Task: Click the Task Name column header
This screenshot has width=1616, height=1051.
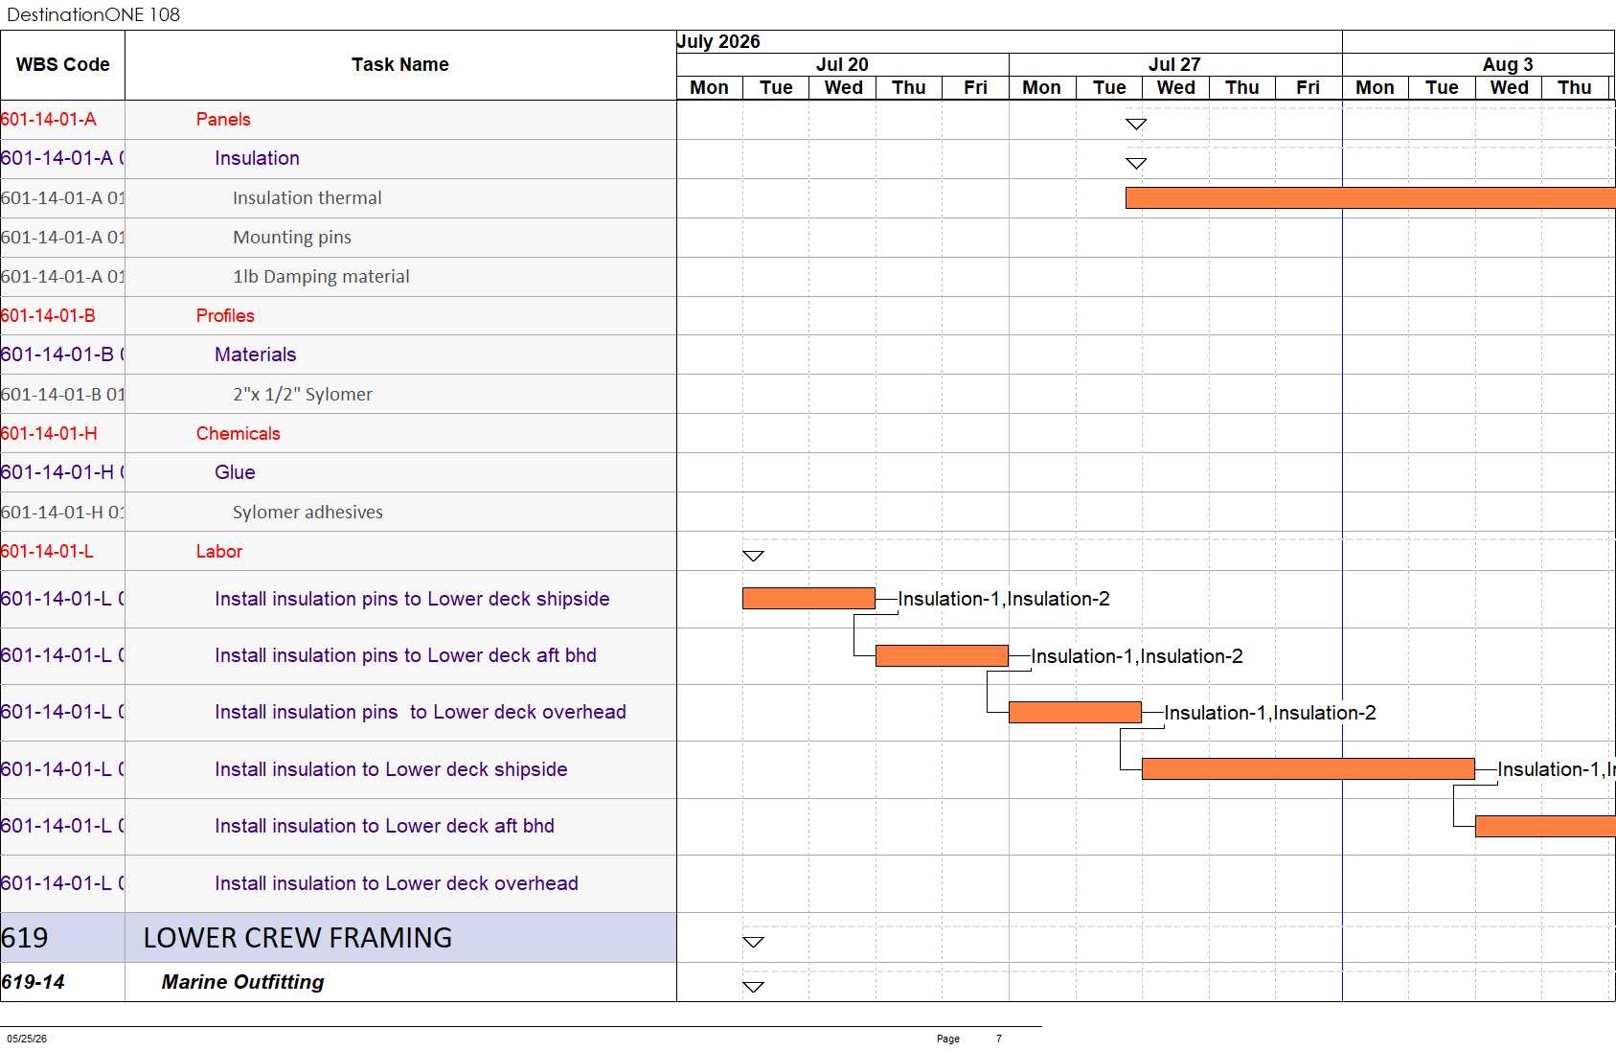Action: 400,65
